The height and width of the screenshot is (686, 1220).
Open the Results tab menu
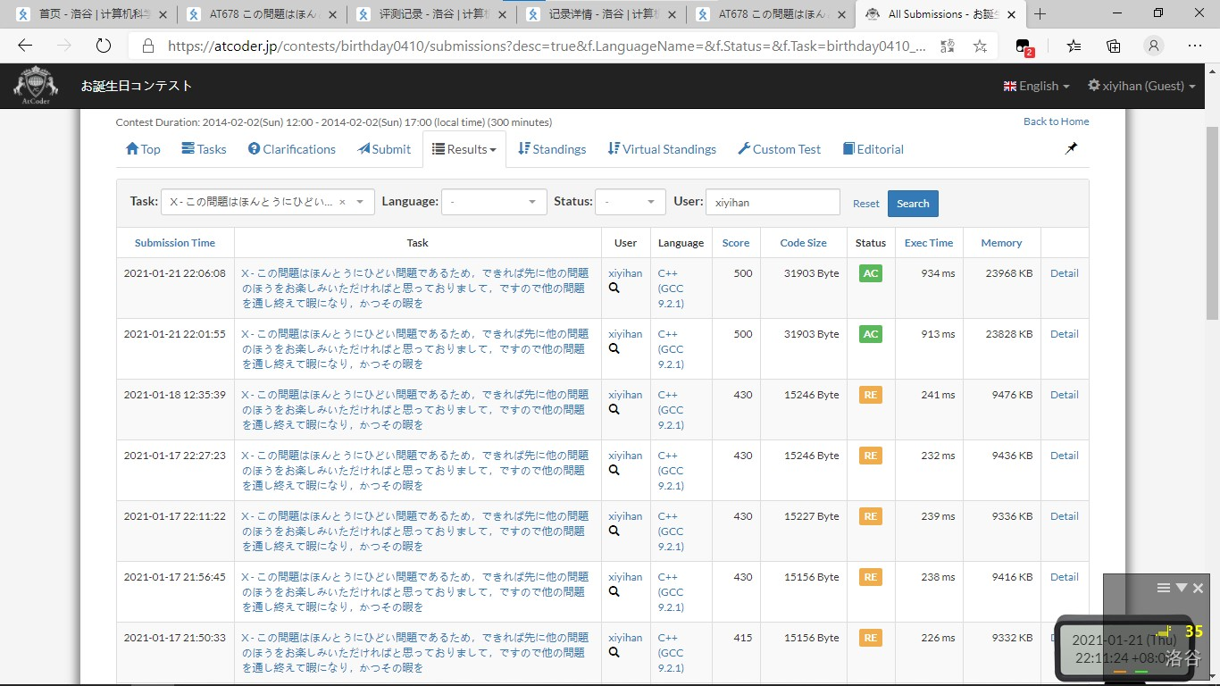point(464,149)
